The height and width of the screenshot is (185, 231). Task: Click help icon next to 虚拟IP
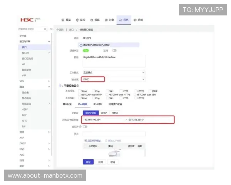80,126
